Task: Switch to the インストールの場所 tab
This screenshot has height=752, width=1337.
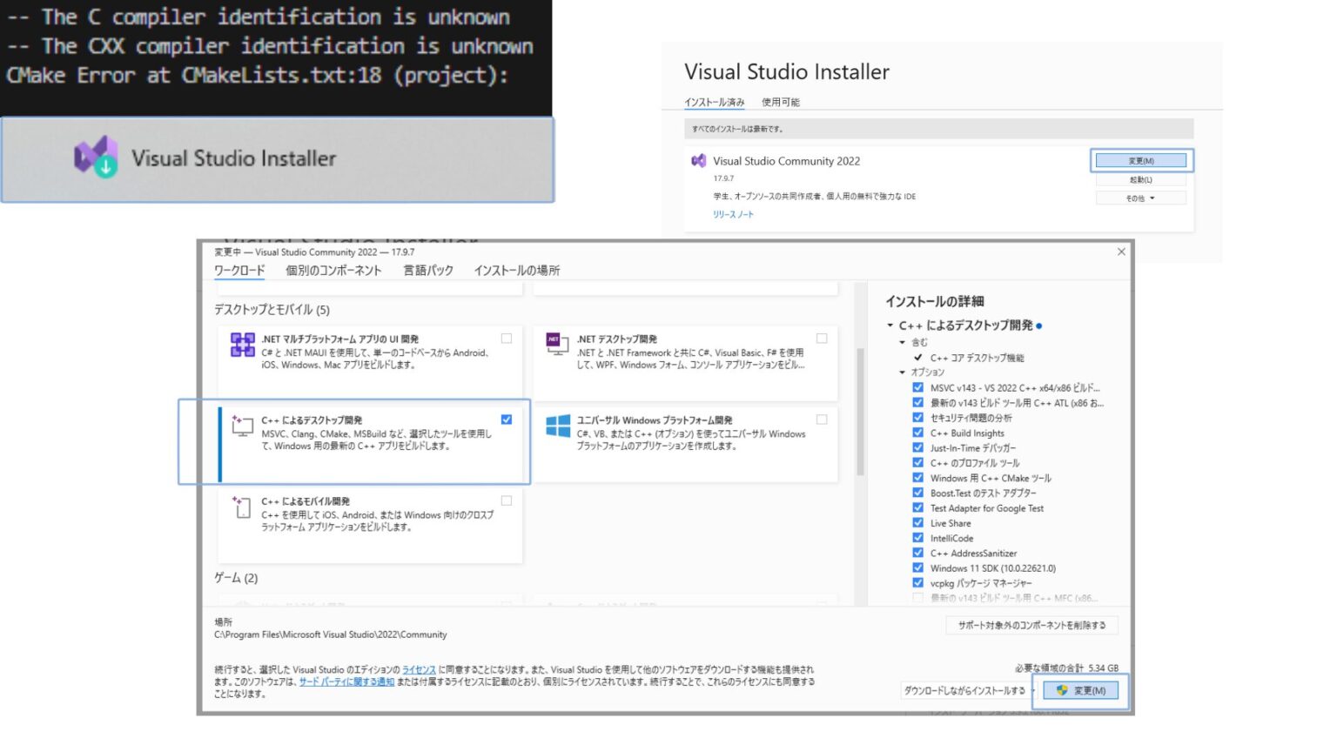Action: tap(517, 271)
